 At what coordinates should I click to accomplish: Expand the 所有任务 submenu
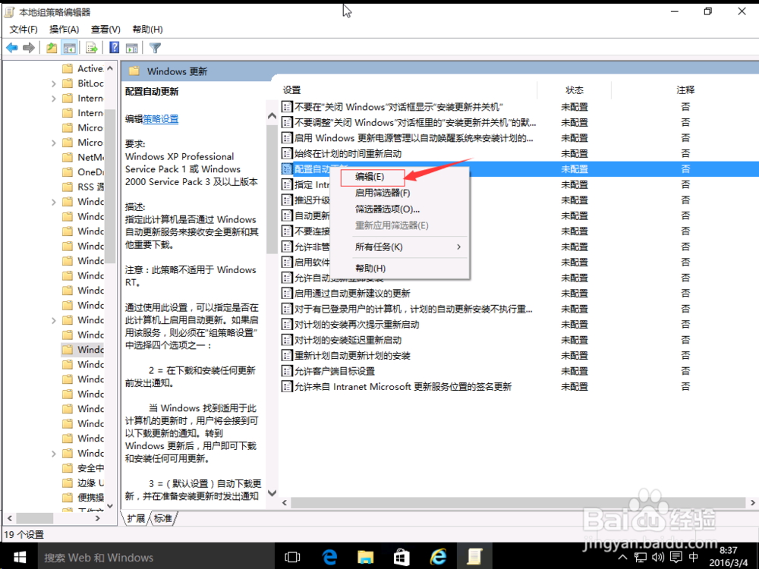(379, 247)
